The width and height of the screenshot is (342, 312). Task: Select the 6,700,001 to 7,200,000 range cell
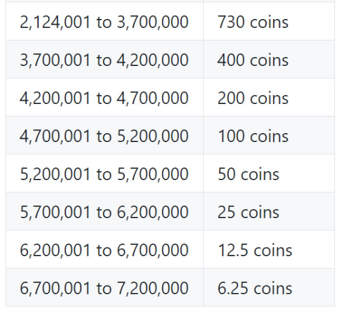[x=104, y=287]
